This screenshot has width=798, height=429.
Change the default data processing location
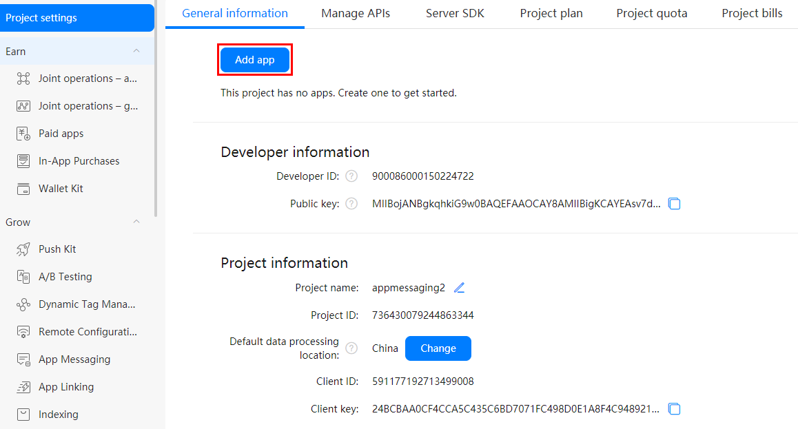pyautogui.click(x=438, y=348)
